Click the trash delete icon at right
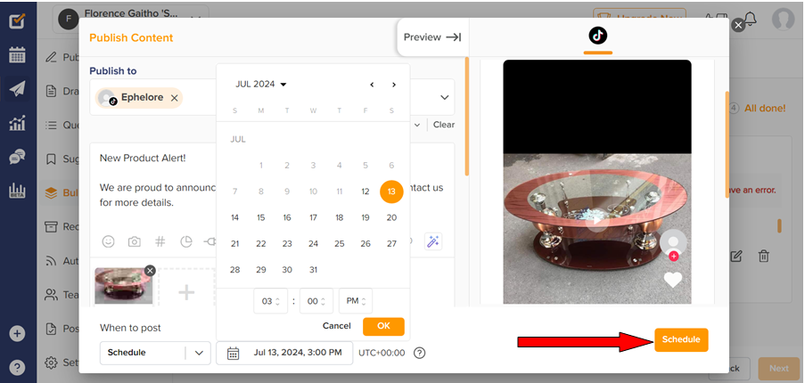The width and height of the screenshot is (805, 383). pyautogui.click(x=764, y=256)
